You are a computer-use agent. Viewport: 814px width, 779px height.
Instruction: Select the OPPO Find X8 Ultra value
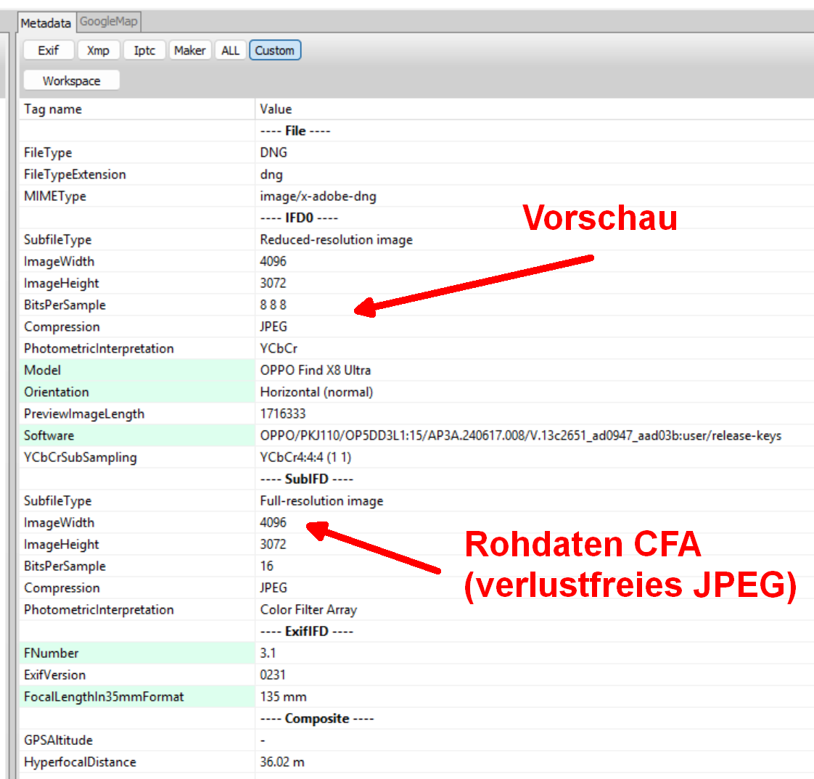pyautogui.click(x=316, y=370)
